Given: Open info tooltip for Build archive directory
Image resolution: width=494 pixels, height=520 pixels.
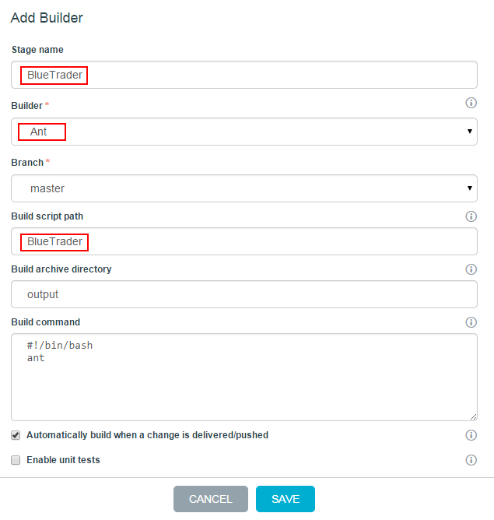Looking at the screenshot, I should click(471, 269).
